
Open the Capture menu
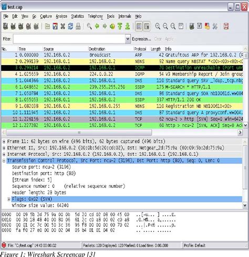[46, 16]
